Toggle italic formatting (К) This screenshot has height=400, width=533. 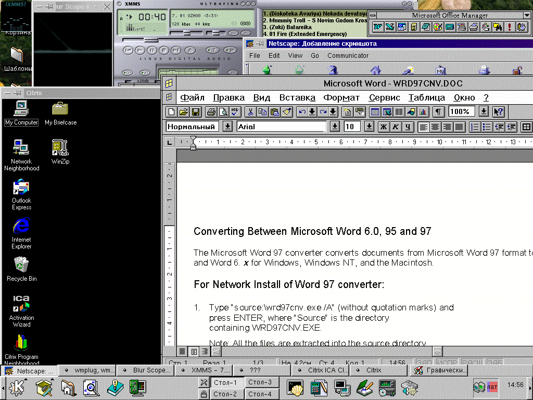click(x=396, y=127)
